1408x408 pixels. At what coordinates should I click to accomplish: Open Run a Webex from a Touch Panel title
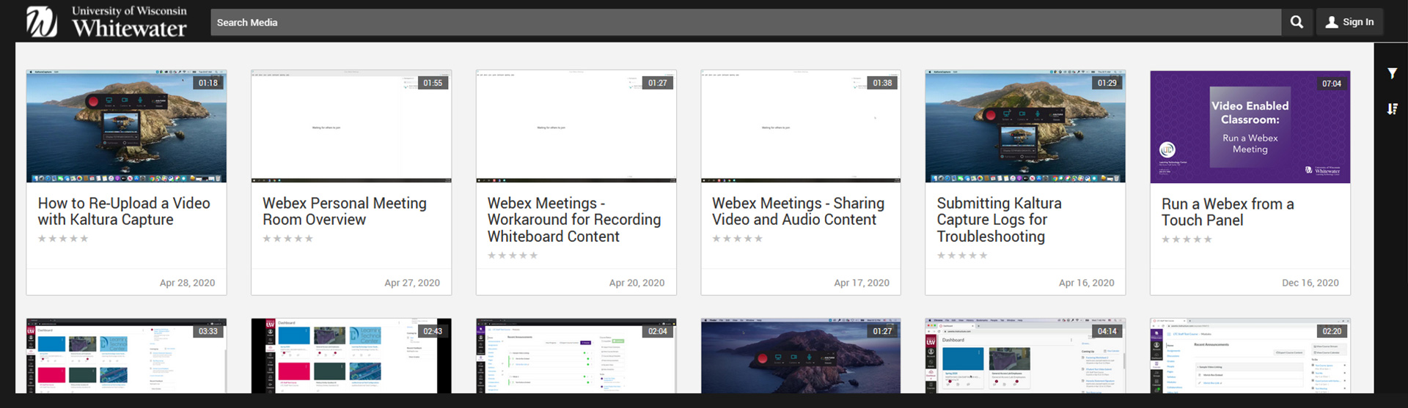tap(1228, 212)
